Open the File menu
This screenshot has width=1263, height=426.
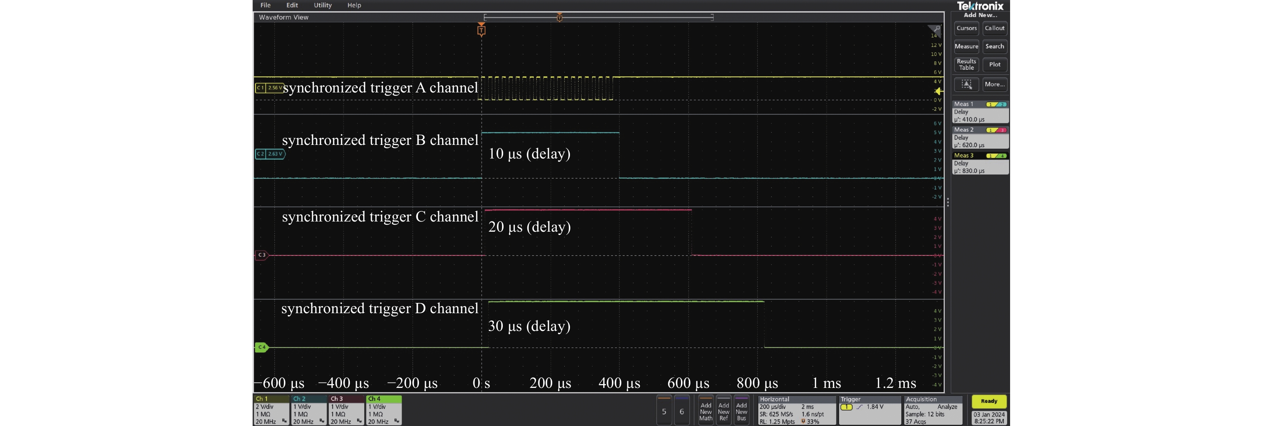(x=265, y=5)
